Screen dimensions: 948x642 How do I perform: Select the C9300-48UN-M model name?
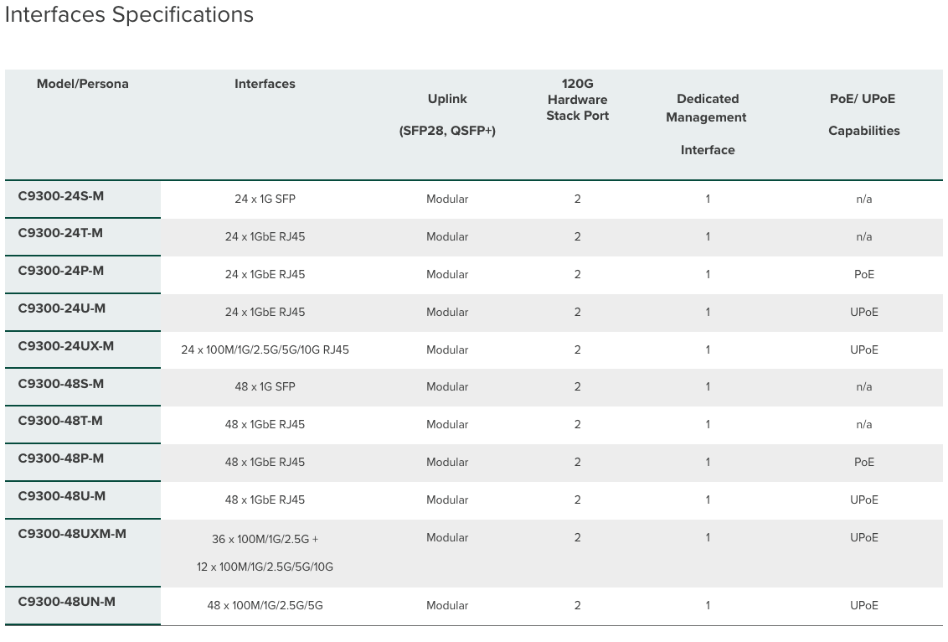(x=67, y=601)
